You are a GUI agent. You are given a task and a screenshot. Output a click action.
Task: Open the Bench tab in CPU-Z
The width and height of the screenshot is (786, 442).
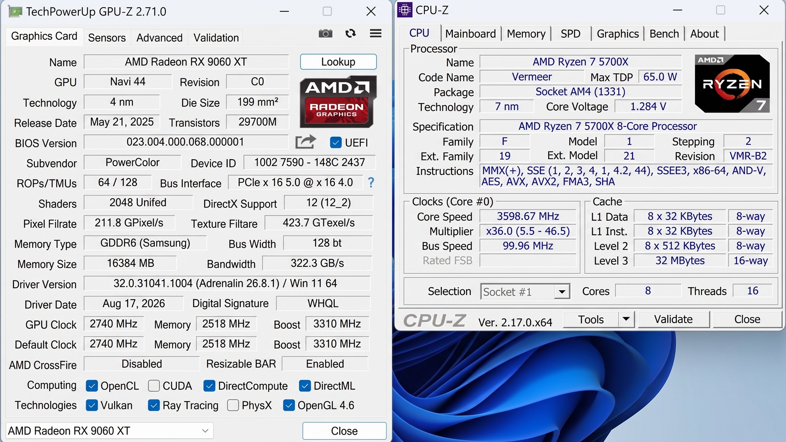coord(664,34)
